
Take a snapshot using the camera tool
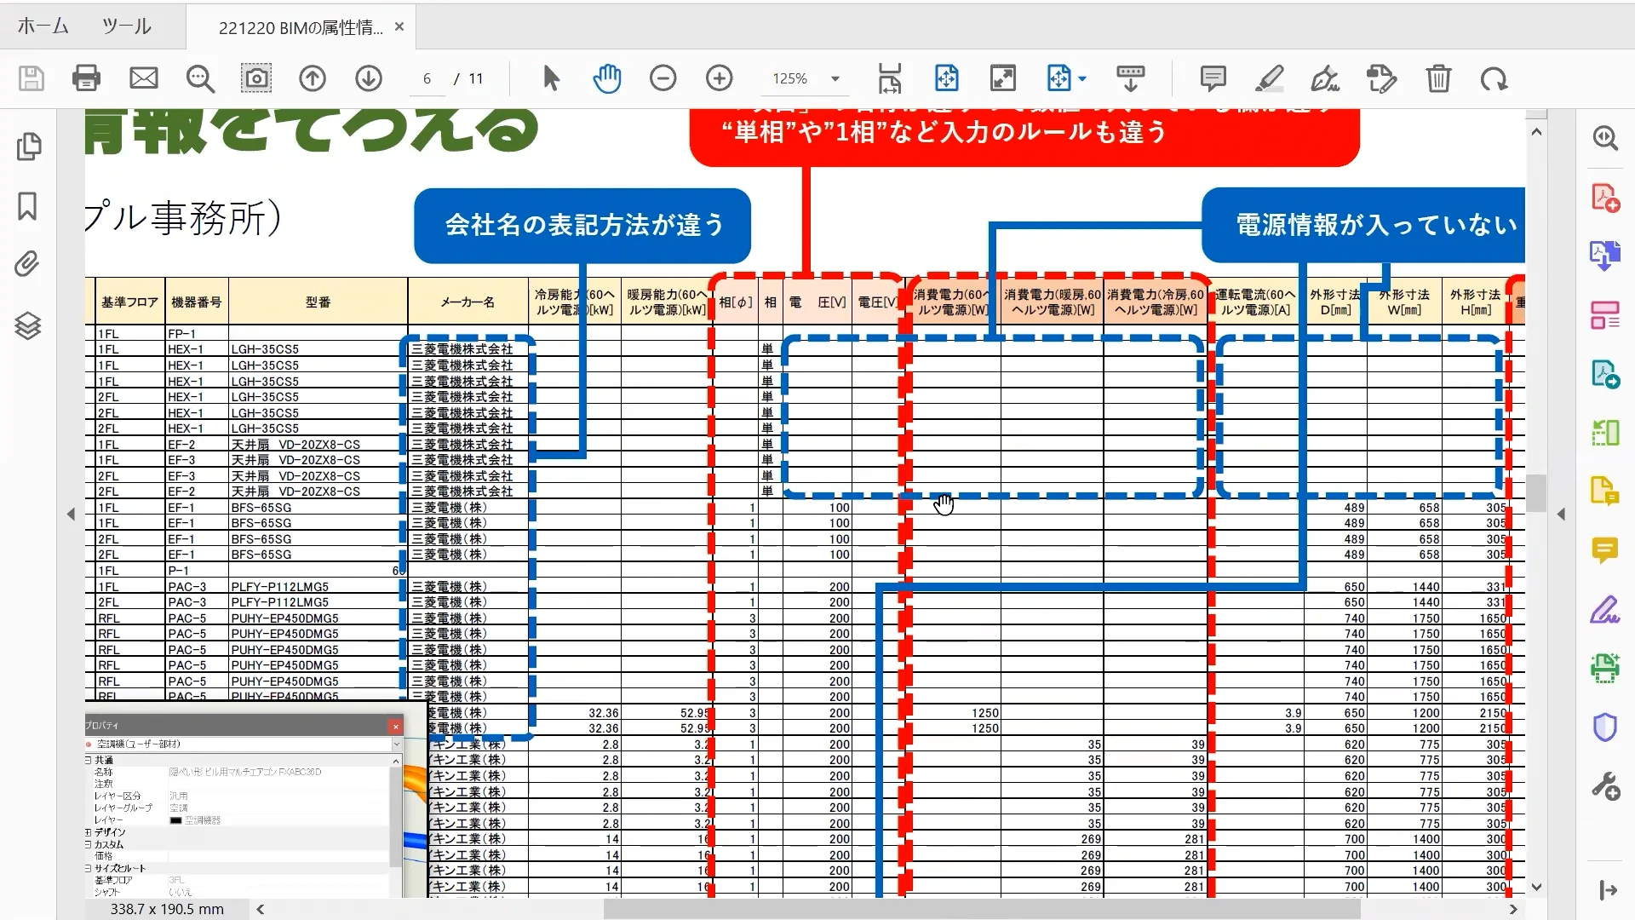coord(255,78)
